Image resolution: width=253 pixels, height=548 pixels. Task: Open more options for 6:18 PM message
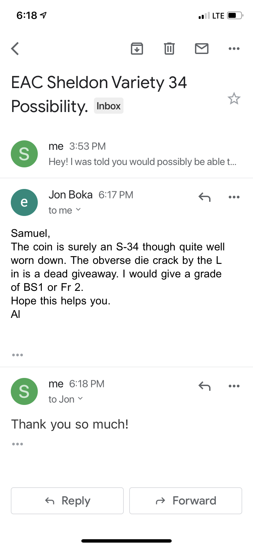pyautogui.click(x=234, y=386)
